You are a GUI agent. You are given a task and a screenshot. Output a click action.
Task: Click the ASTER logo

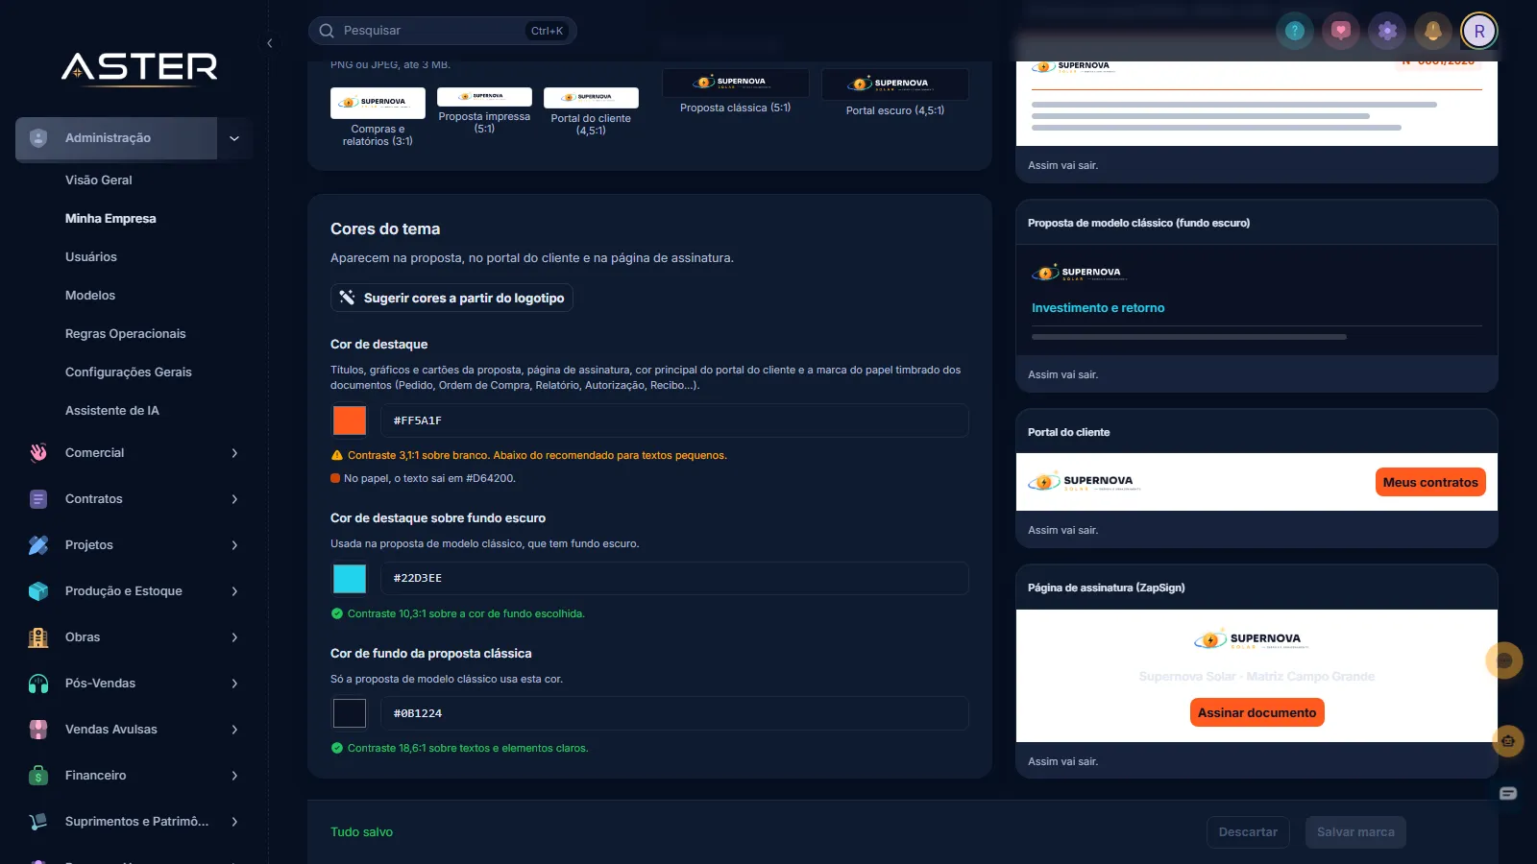(140, 67)
